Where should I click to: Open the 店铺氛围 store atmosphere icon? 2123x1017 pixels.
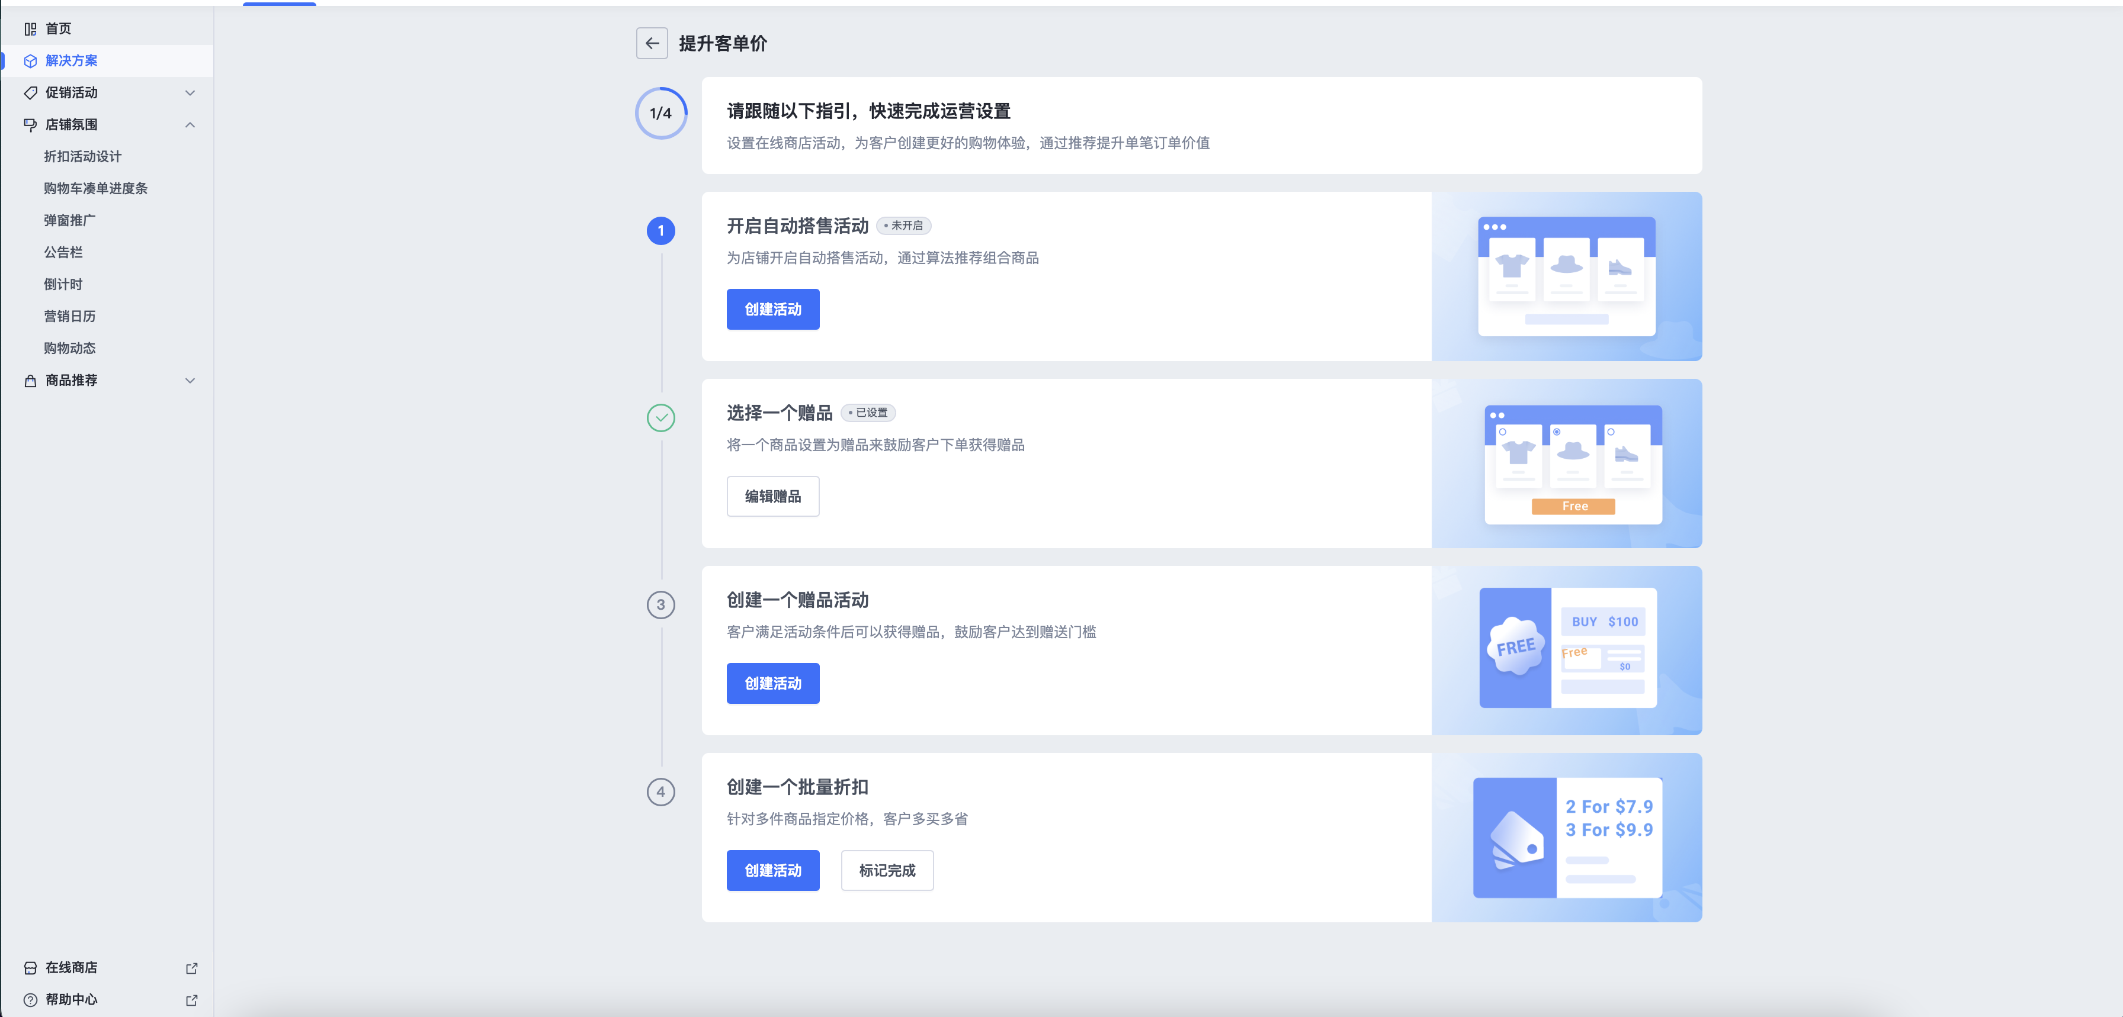[x=30, y=124]
